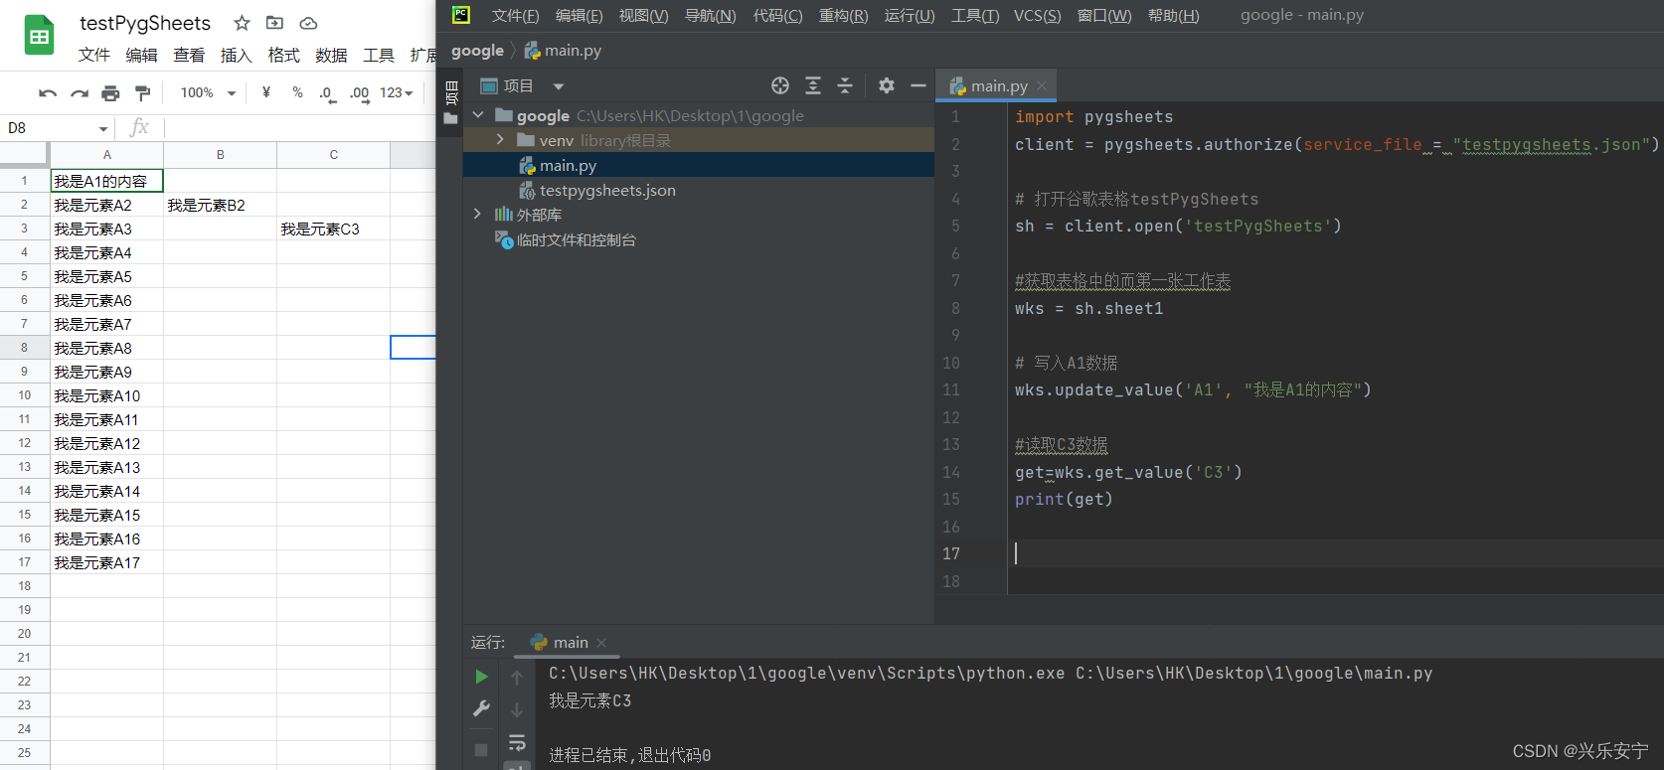
Task: Open the 123 number format dropdown
Action: point(396,92)
